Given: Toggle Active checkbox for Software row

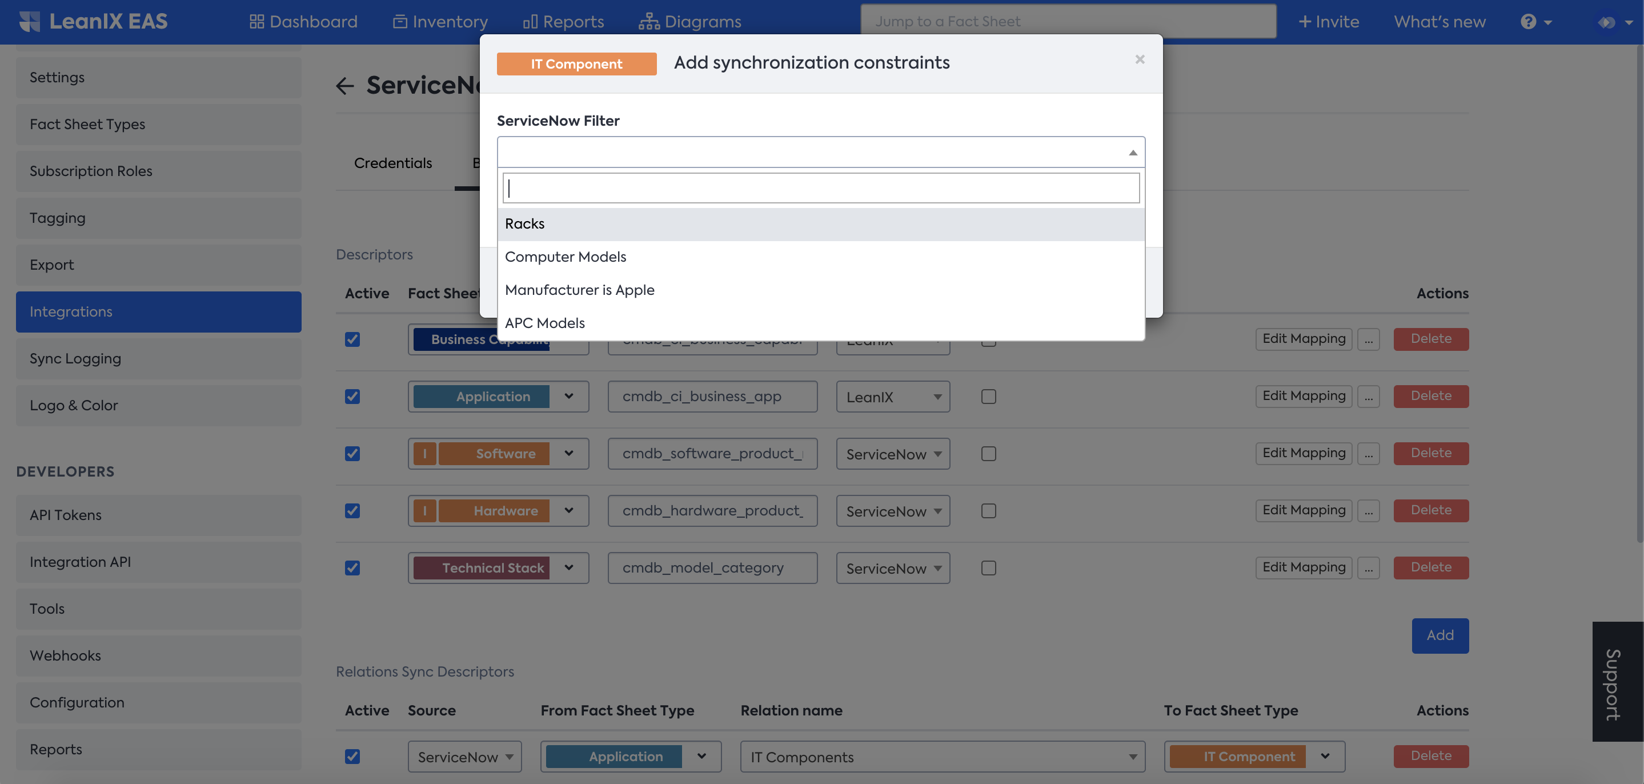Looking at the screenshot, I should pos(352,453).
